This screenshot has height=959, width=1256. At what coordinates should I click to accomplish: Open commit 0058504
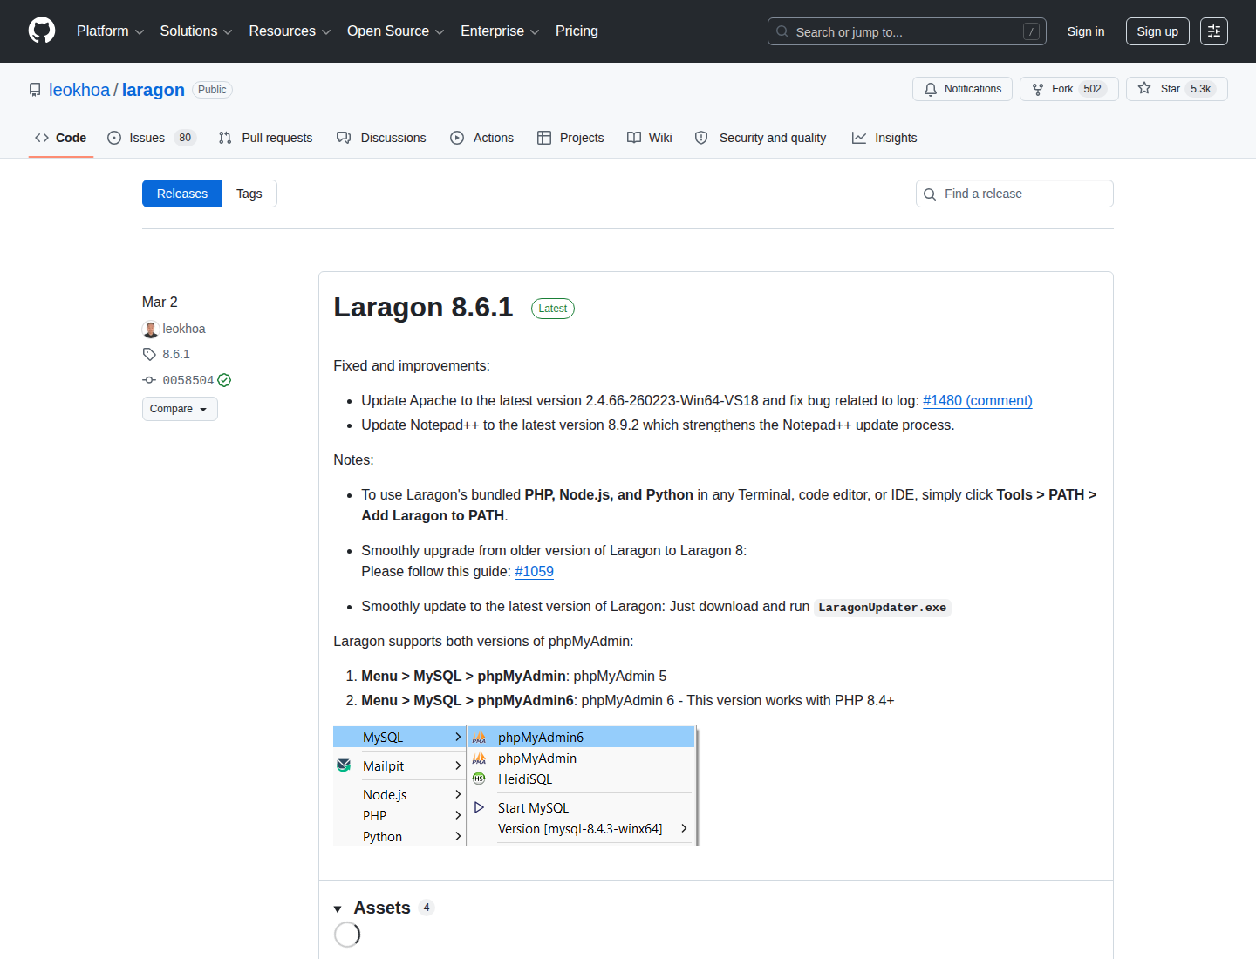click(x=188, y=380)
